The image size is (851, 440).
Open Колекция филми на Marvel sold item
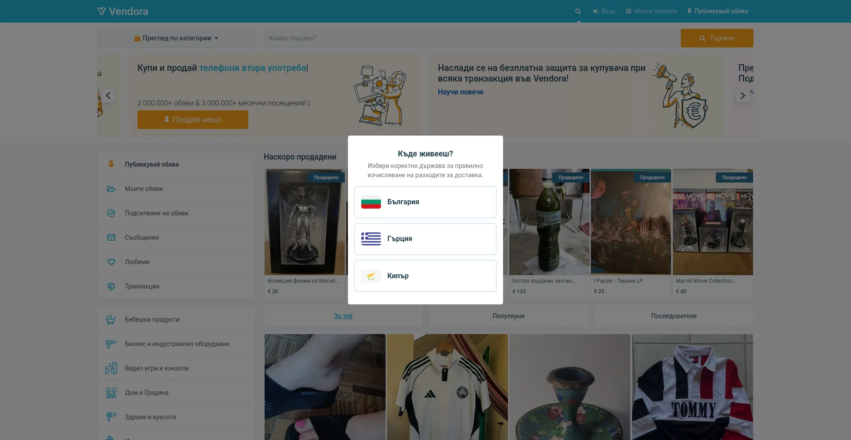[304, 233]
